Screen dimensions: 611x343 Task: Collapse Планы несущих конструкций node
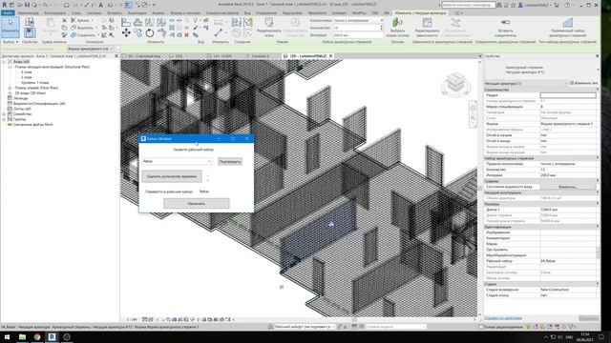click(10, 67)
